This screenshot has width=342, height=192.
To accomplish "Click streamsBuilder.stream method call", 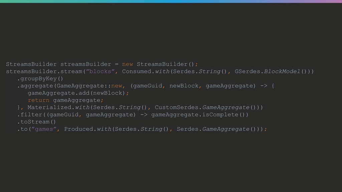I will (x=44, y=71).
